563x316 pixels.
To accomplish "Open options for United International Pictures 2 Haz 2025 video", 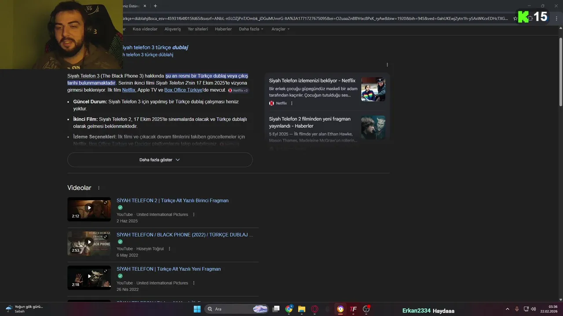I will [194, 215].
